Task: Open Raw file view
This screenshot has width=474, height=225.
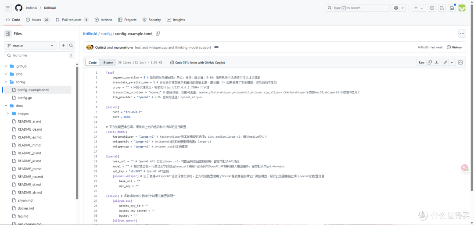Action: click(421, 63)
